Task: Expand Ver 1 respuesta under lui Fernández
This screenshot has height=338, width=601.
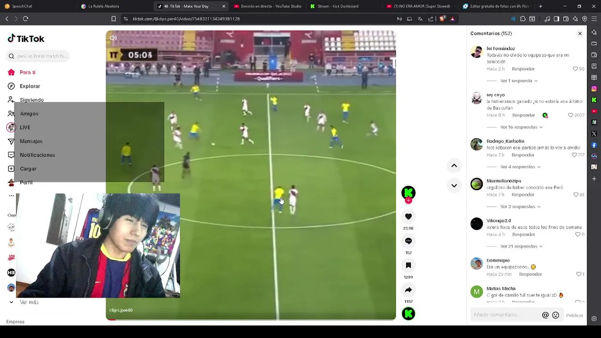Action: pos(519,81)
